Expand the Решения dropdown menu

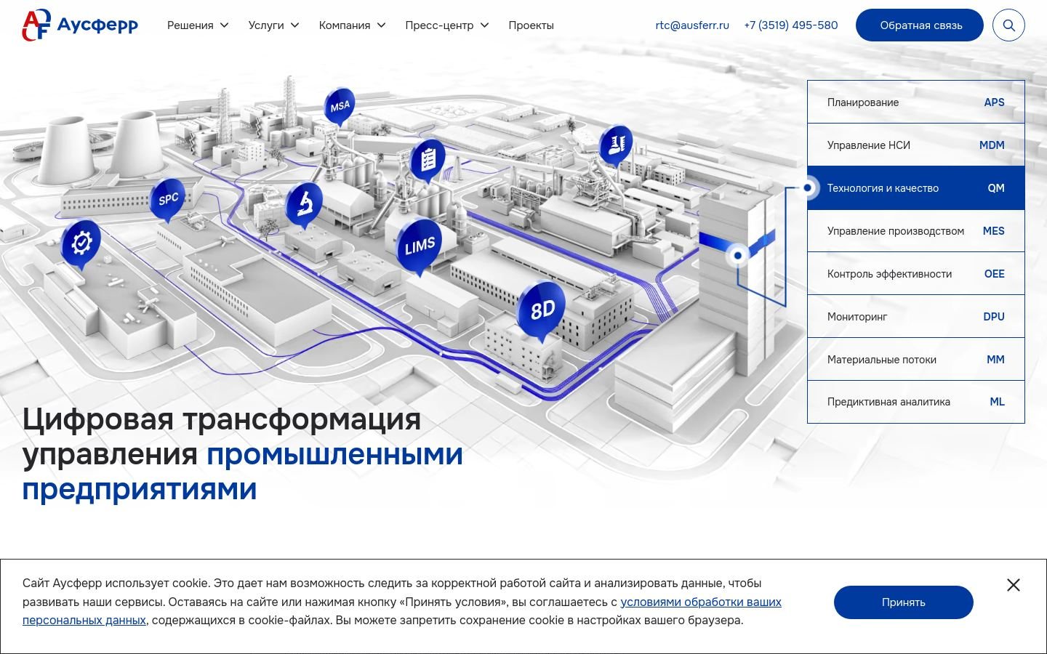point(198,25)
